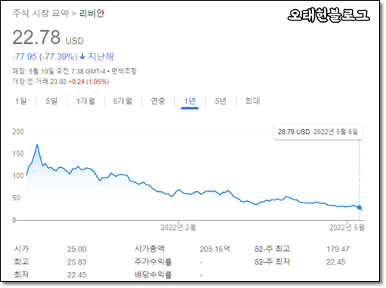
Task: Click the 52-주 최고 value 179.47
Action: pyautogui.click(x=338, y=249)
